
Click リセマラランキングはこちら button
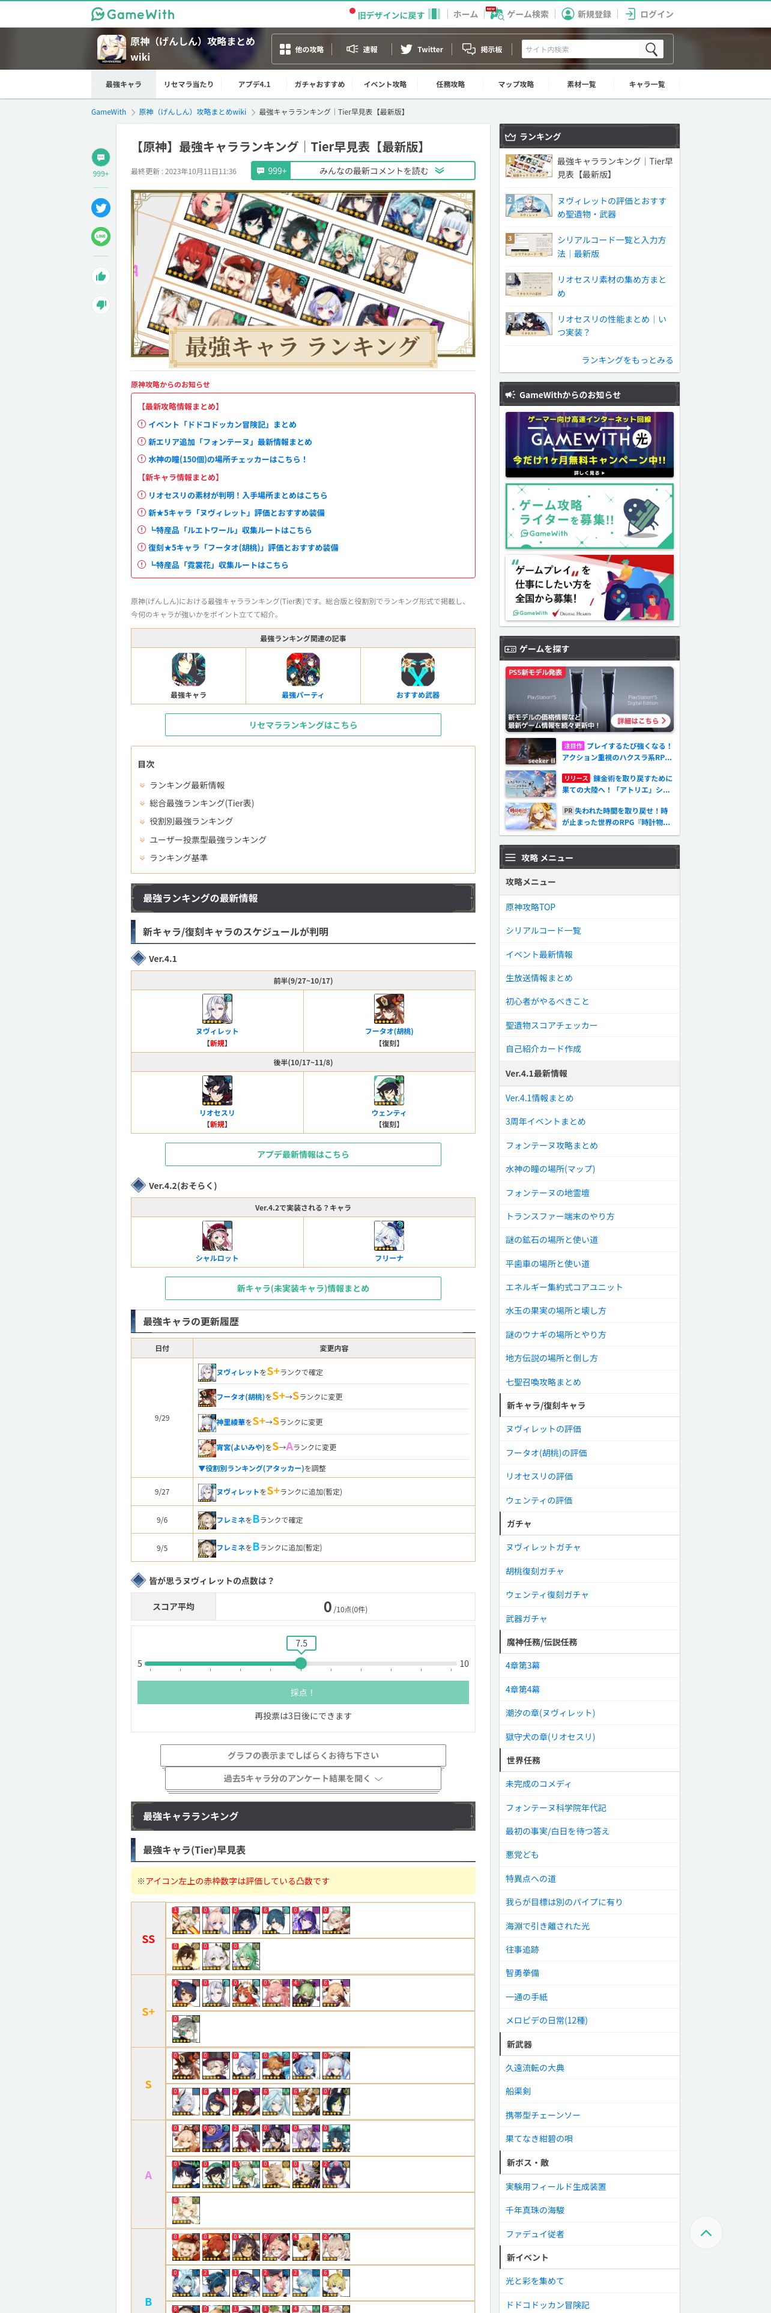coord(303,725)
